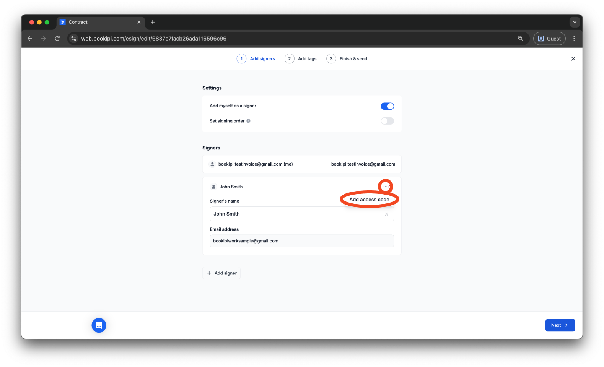Open signing order help tooltip icon
604x367 pixels.
coord(248,121)
